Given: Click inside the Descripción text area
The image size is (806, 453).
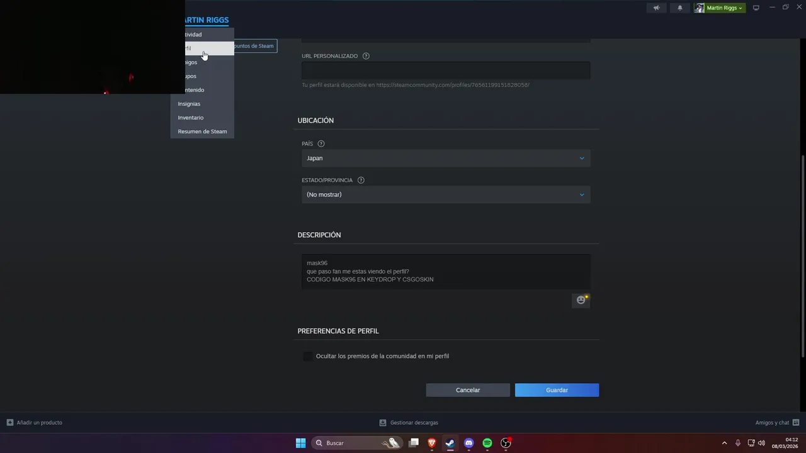Looking at the screenshot, I should tap(446, 272).
